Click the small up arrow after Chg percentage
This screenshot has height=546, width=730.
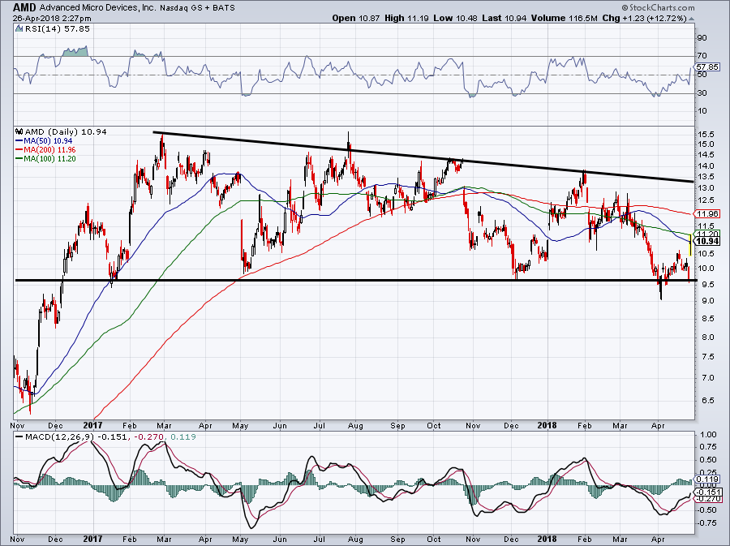(691, 19)
